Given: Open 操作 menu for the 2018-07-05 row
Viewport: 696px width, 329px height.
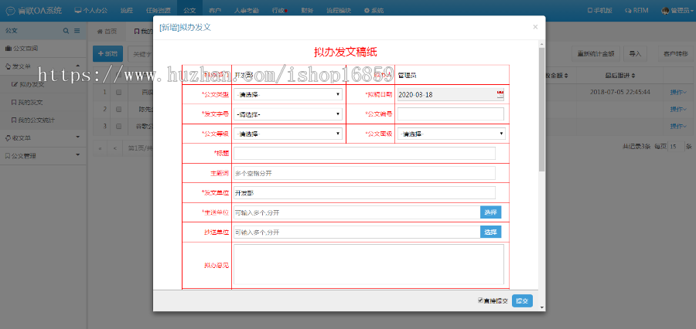Looking at the screenshot, I should click(x=678, y=92).
